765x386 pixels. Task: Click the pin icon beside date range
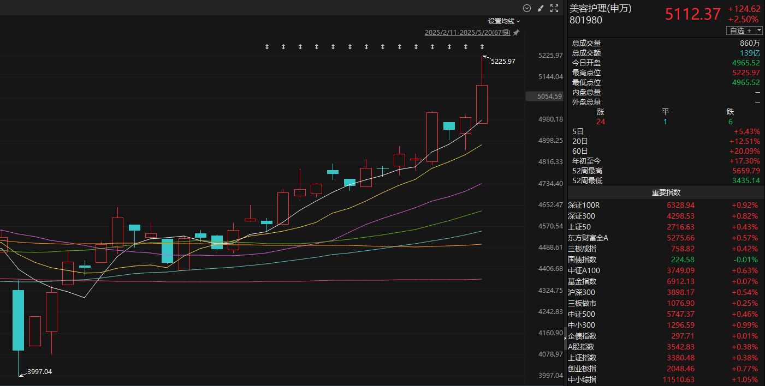click(516, 33)
